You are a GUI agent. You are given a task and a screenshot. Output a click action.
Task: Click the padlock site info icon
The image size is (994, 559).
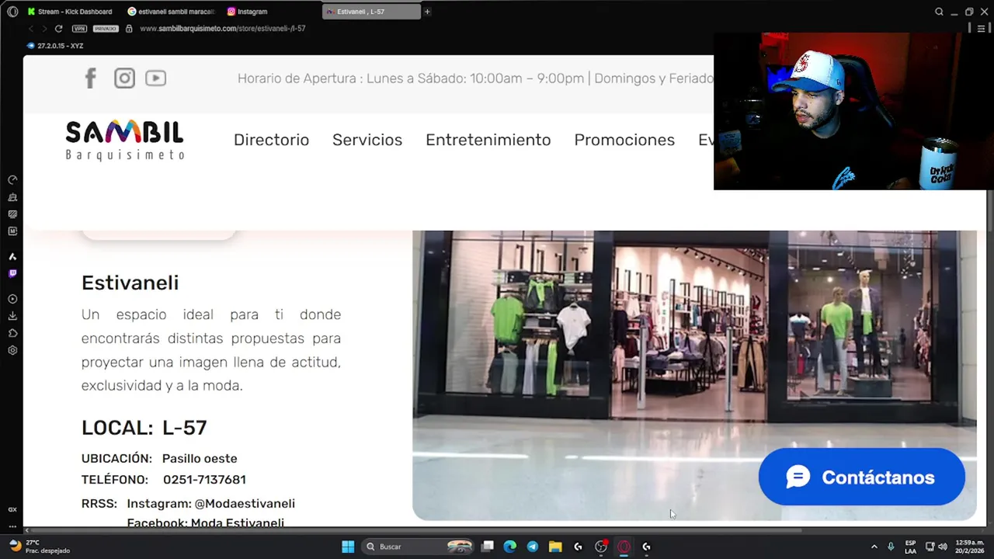click(129, 29)
